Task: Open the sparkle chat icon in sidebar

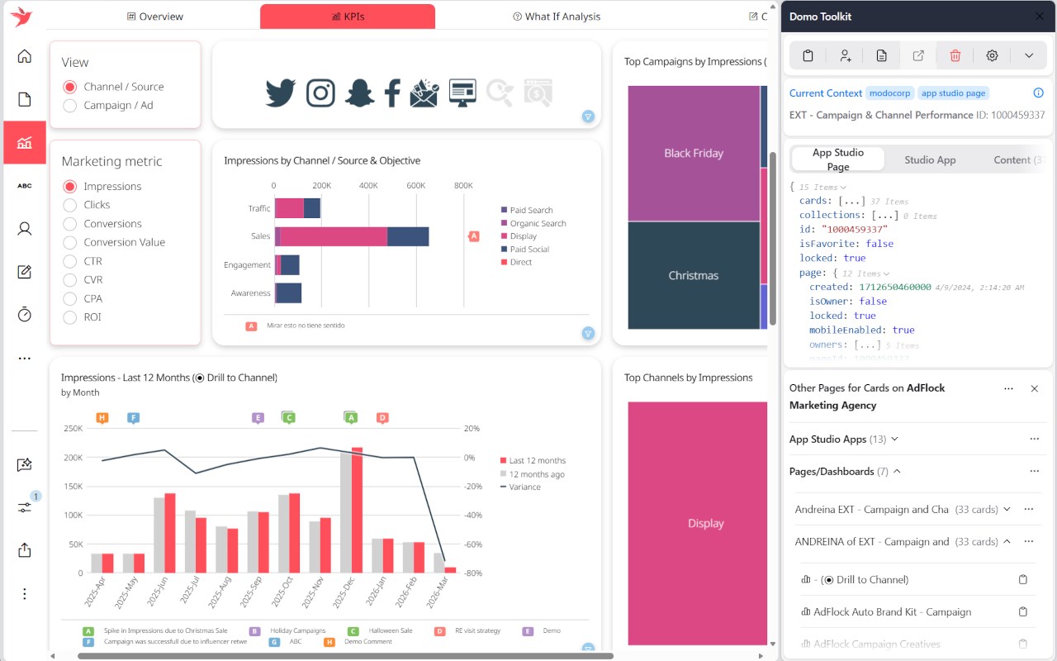Action: [25, 464]
